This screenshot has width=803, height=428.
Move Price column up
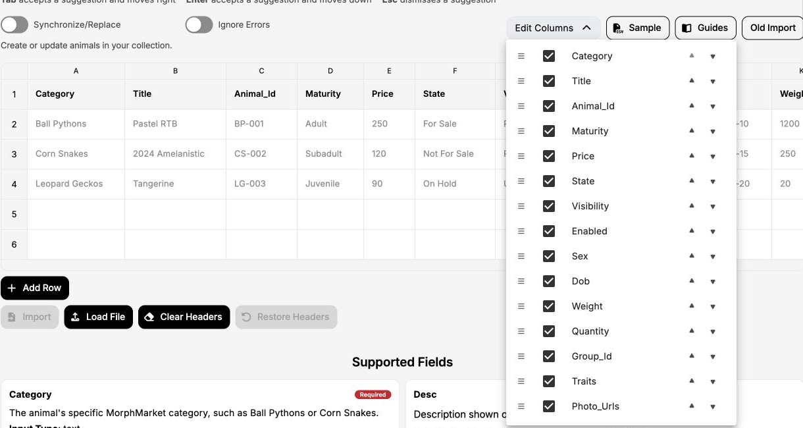[692, 155]
